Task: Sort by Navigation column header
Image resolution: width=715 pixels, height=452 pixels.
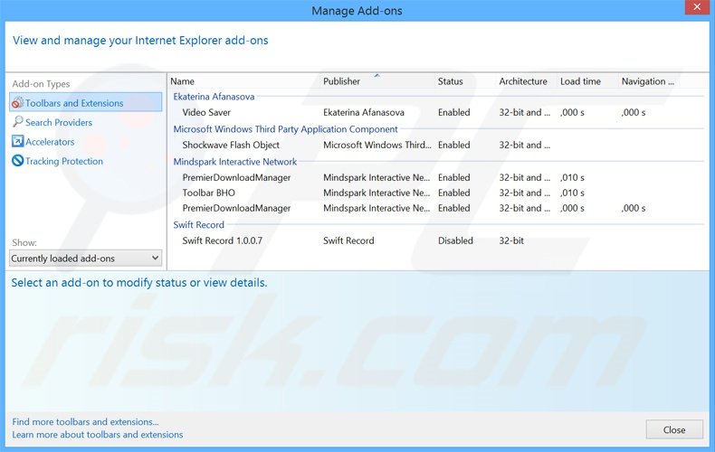Action: 648,81
